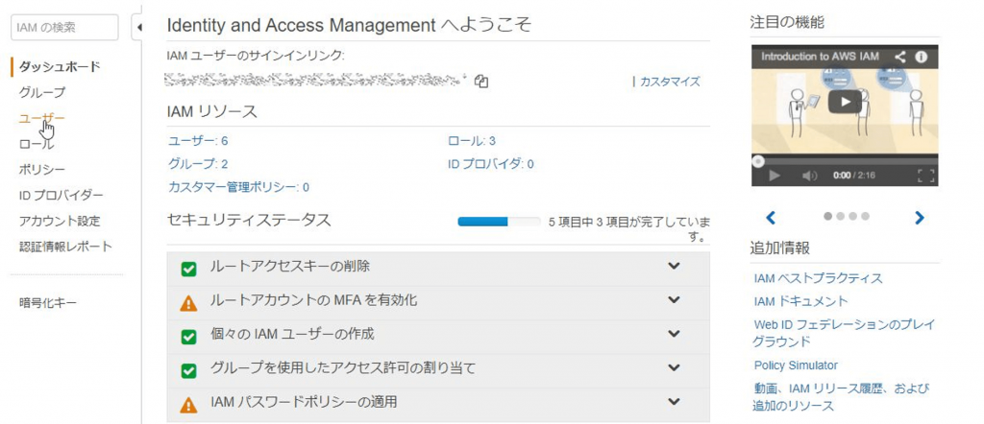Play the Introduction to AWS IAM video
The height and width of the screenshot is (424, 984).
845,102
